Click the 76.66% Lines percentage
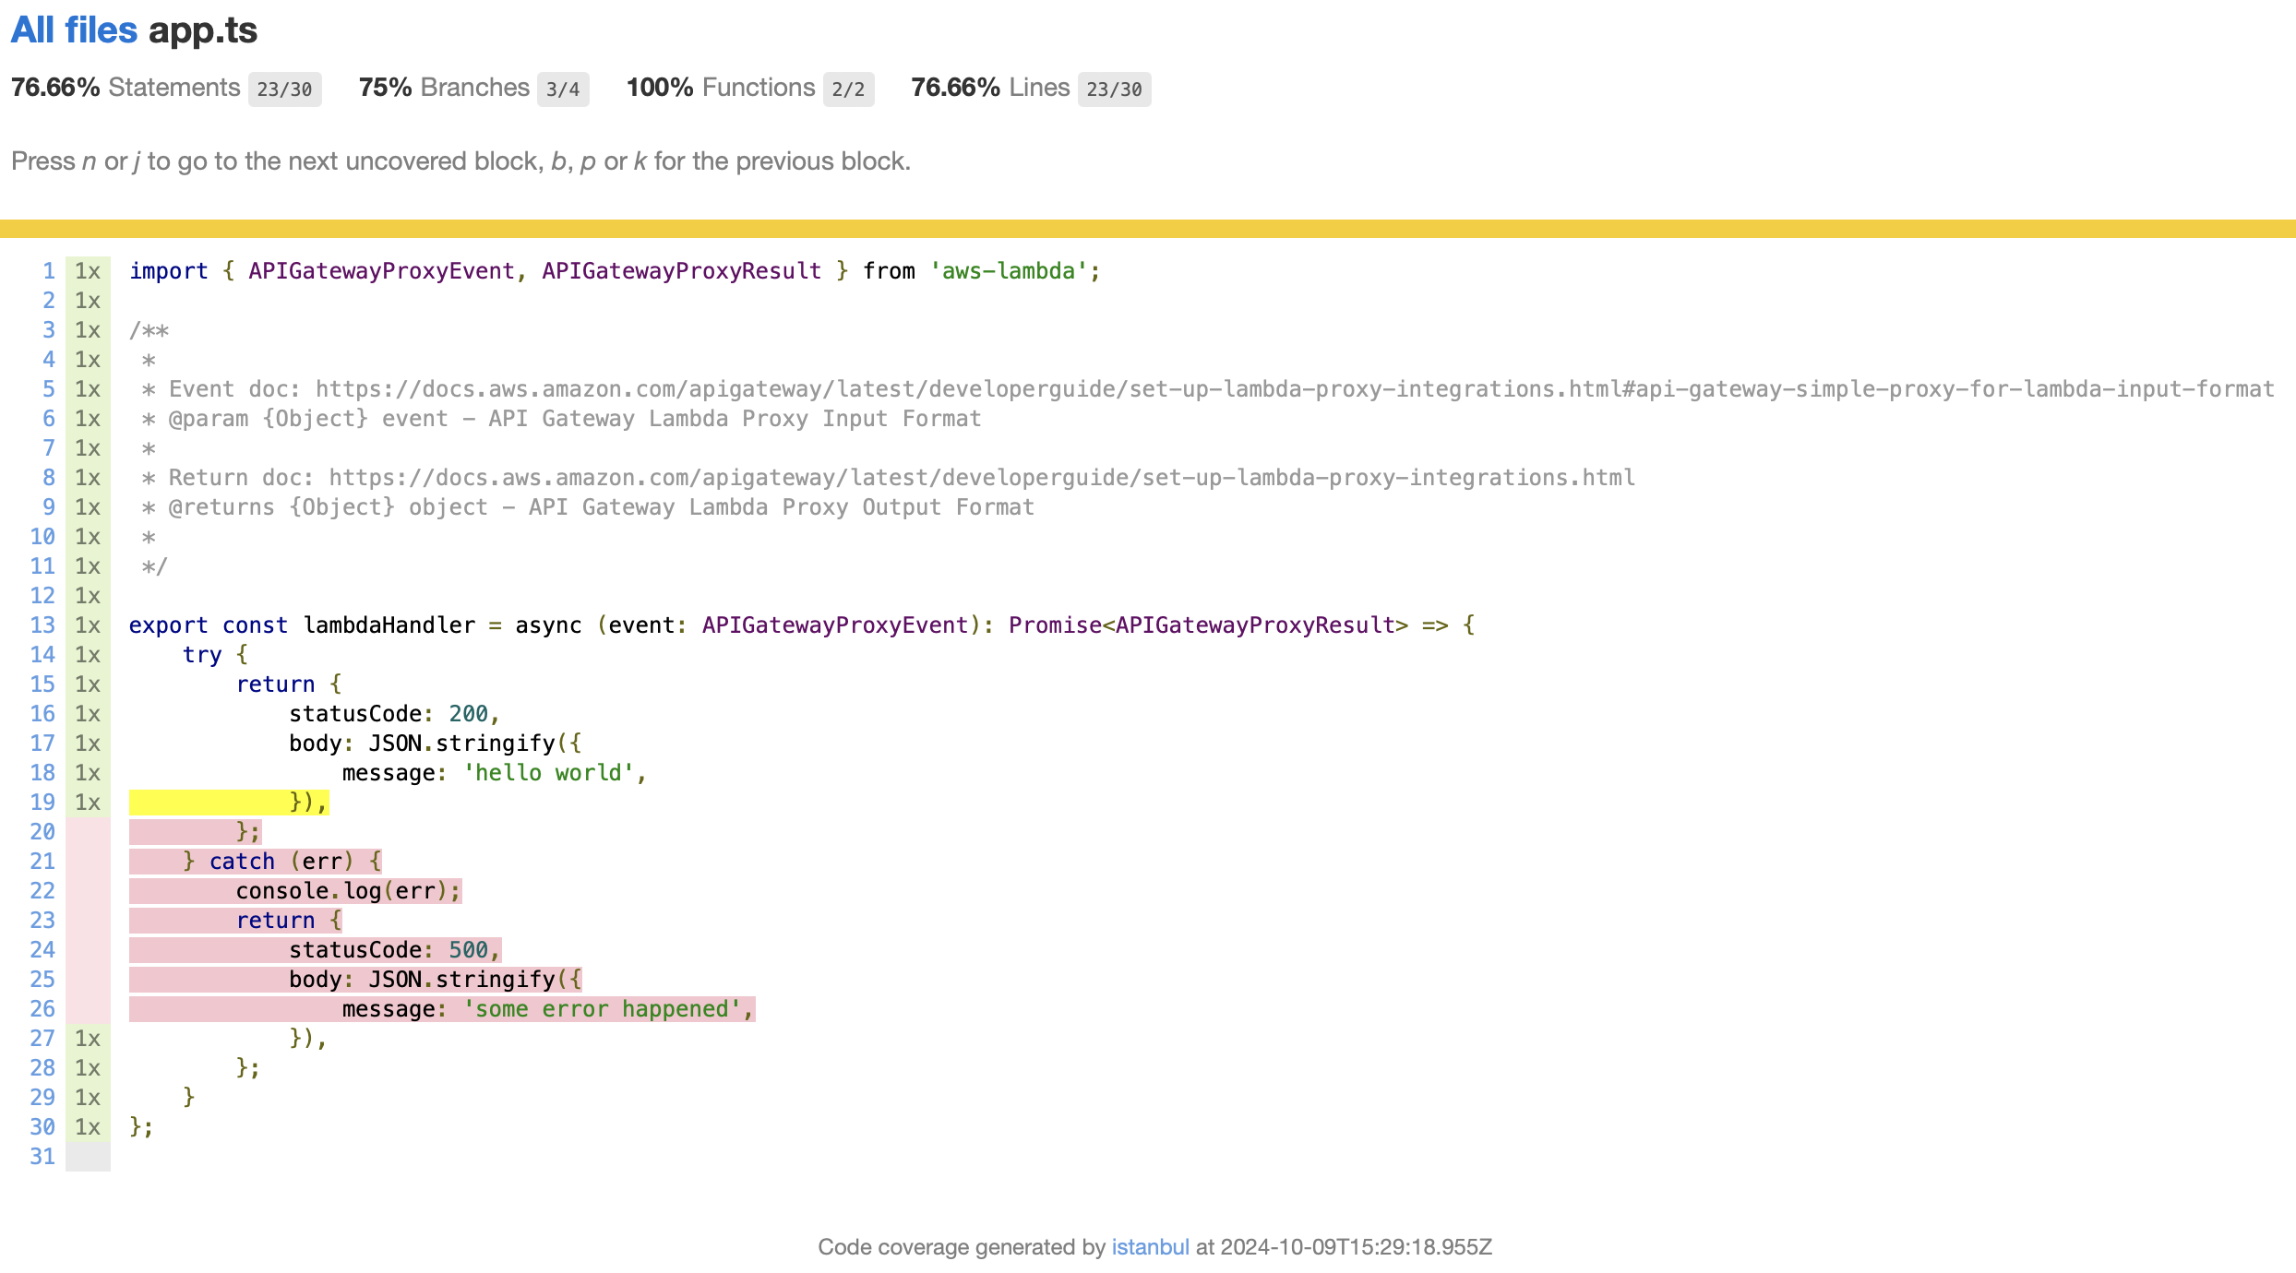This screenshot has height=1273, width=2296. 955,88
